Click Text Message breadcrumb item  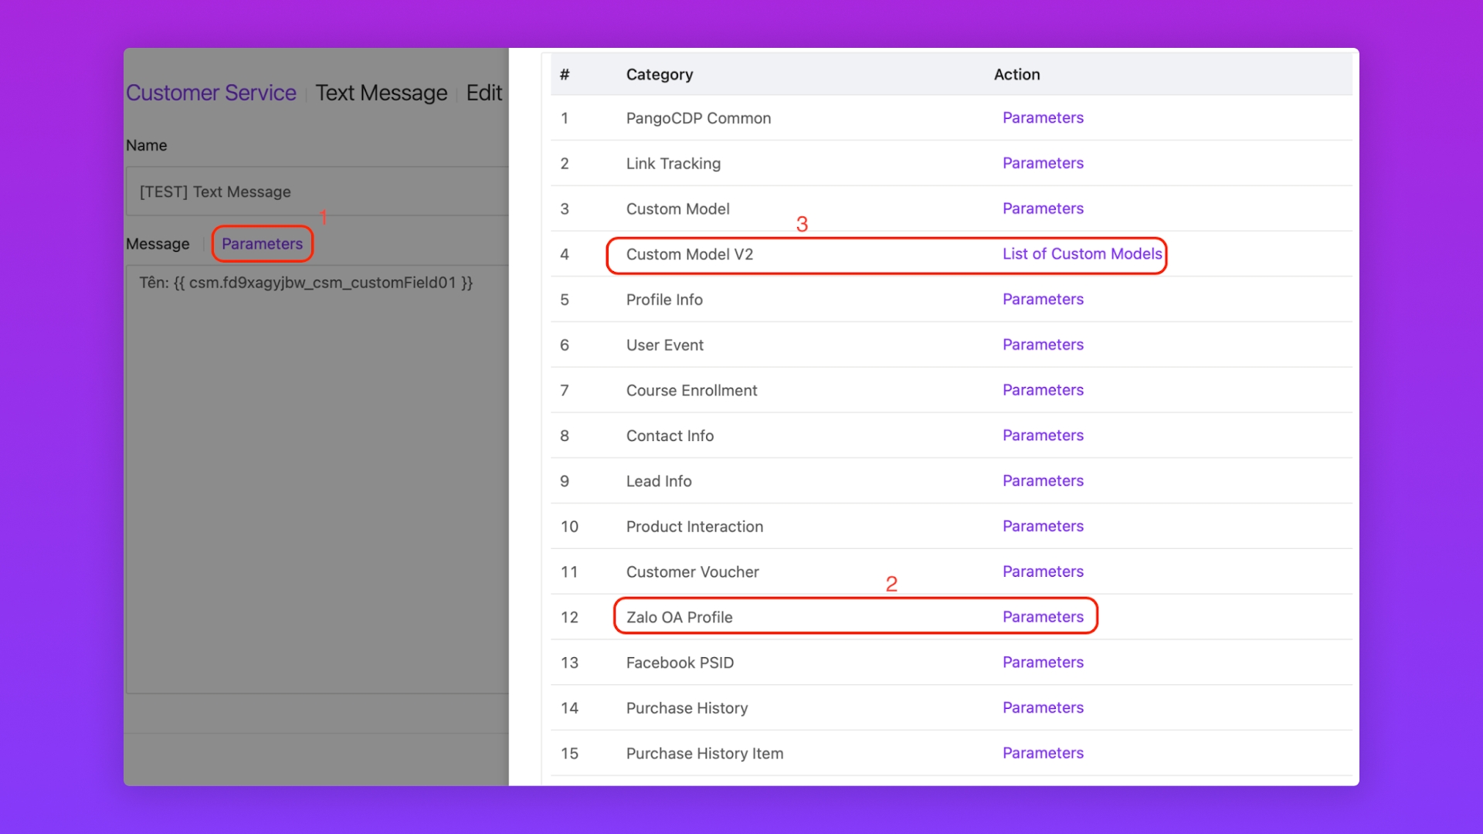coord(381,93)
